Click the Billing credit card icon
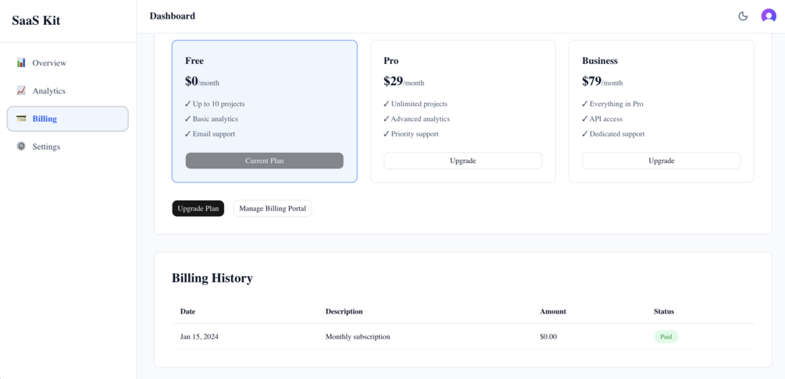Viewport: 785px width, 379px height. click(21, 119)
